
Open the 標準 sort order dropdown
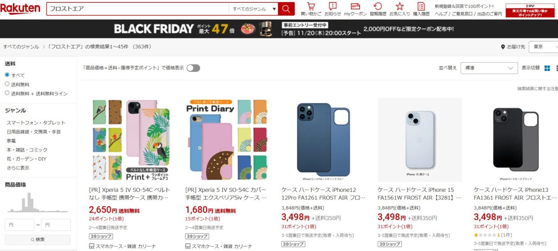pyautogui.click(x=489, y=68)
